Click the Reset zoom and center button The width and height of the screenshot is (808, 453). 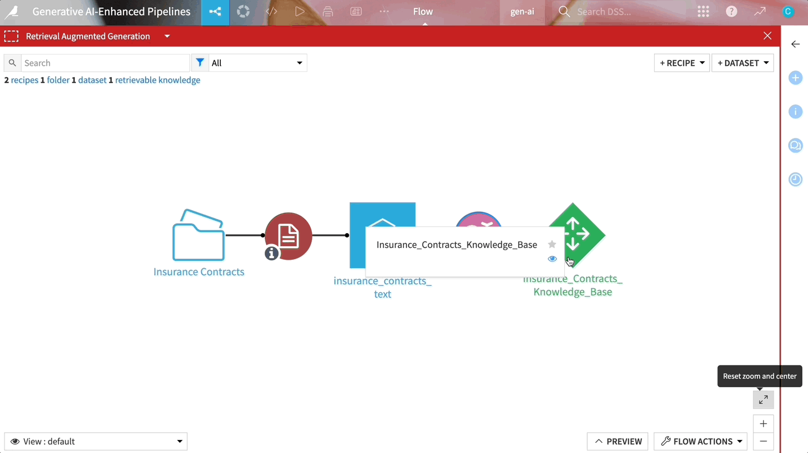[763, 400]
